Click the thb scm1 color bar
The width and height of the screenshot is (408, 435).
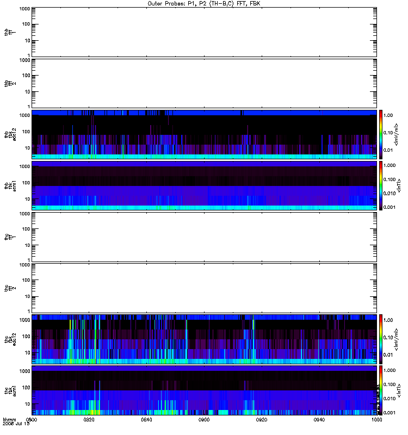click(x=381, y=185)
